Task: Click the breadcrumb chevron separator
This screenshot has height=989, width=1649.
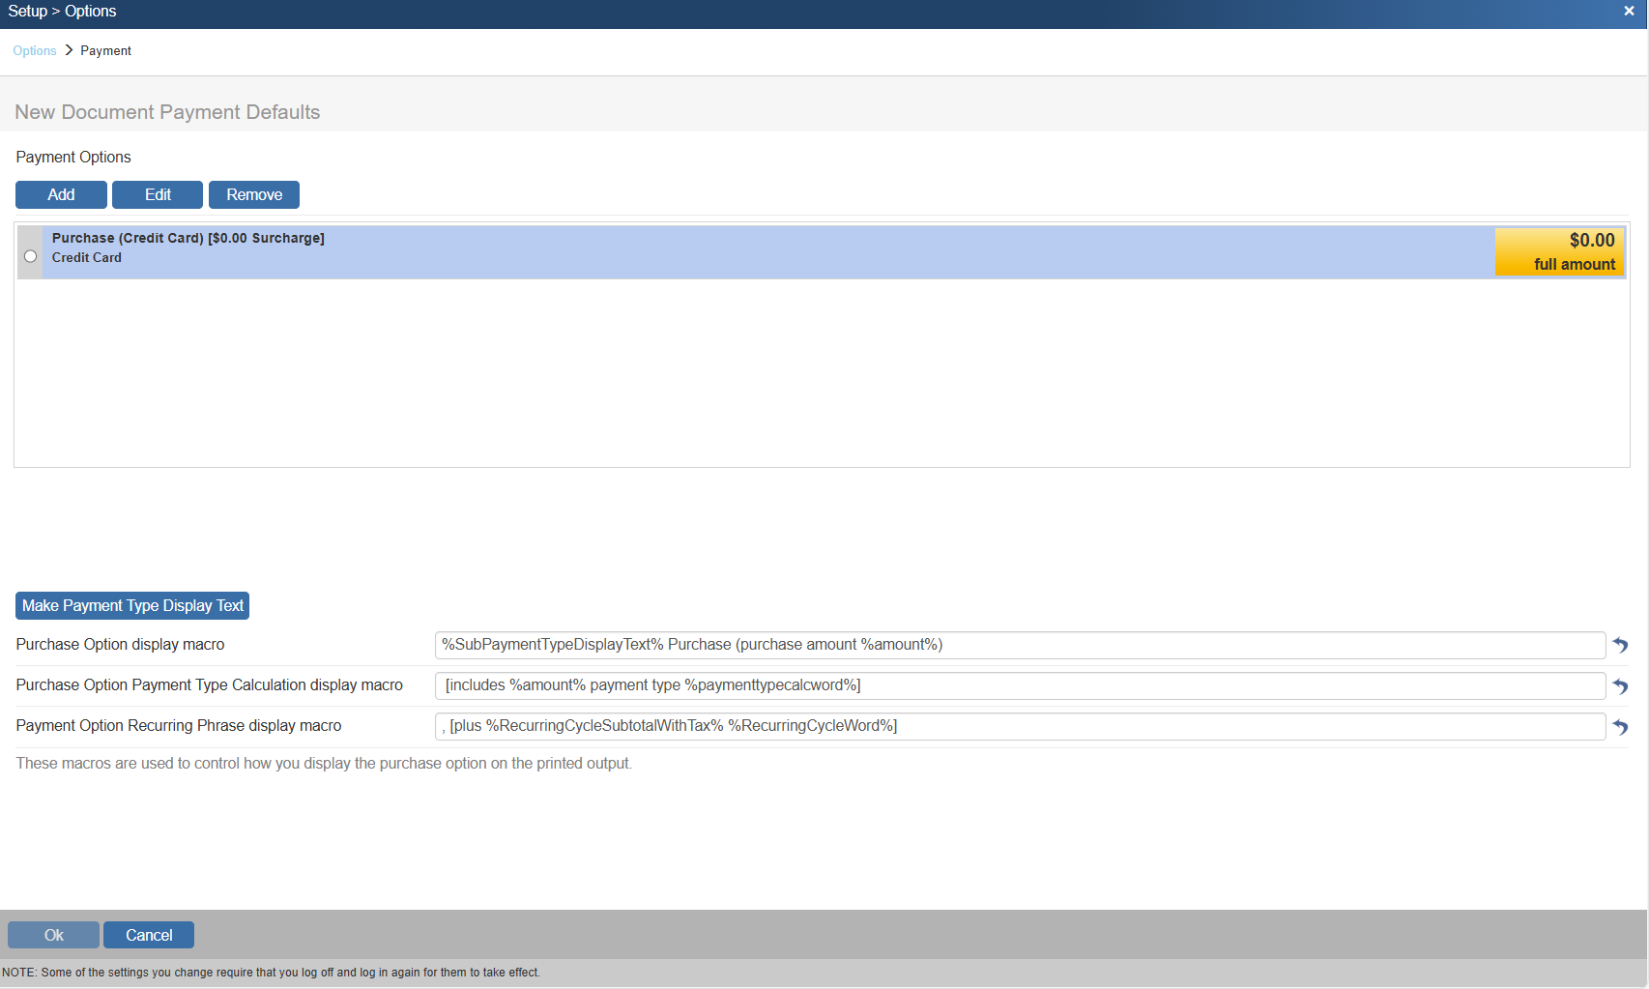Action: click(69, 50)
